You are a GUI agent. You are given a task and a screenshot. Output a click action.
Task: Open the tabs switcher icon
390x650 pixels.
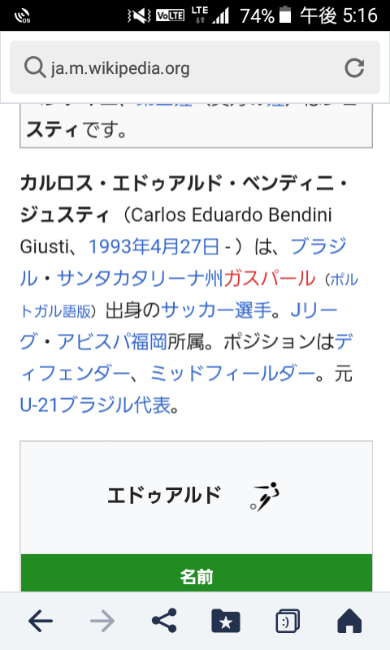click(x=288, y=621)
